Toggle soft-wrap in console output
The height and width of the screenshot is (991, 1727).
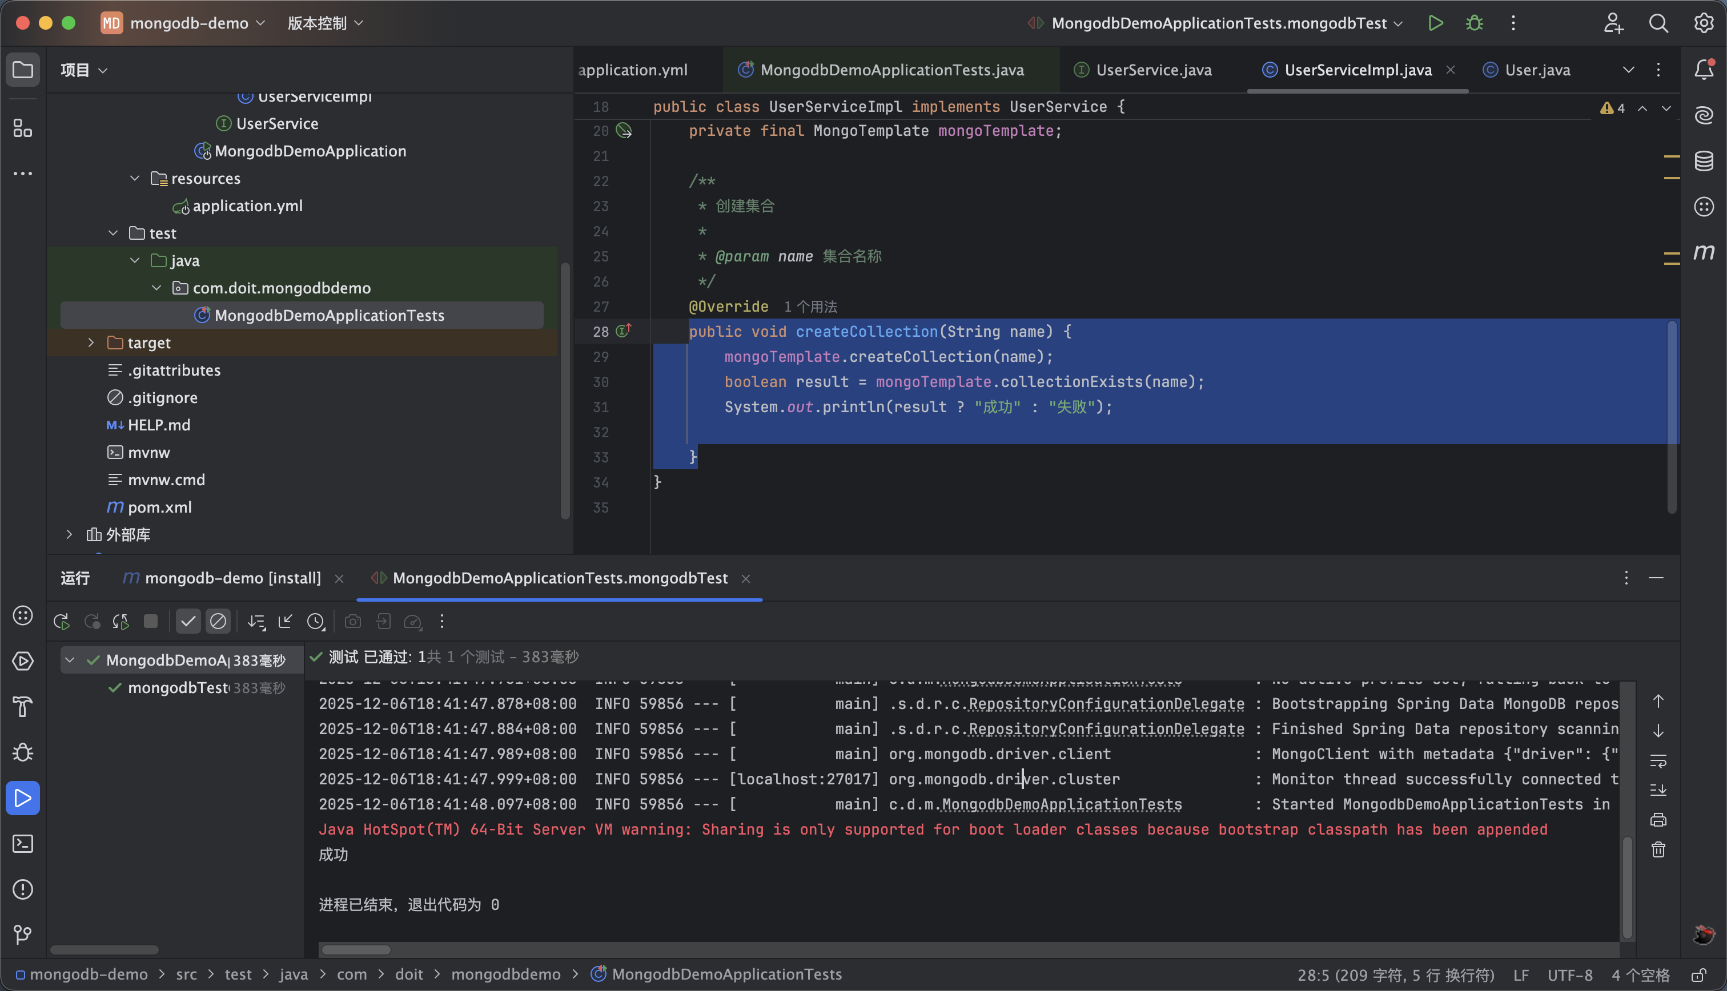1658,760
